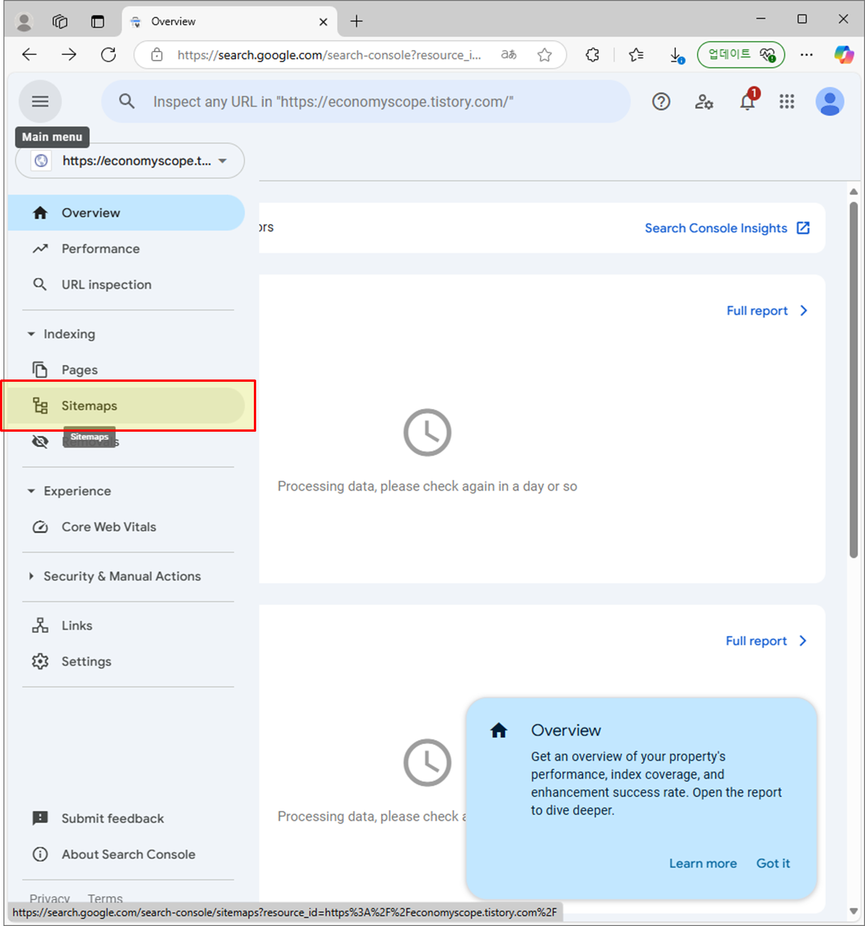This screenshot has height=926, width=865.
Task: Click the green update button in toolbar
Action: 741,55
